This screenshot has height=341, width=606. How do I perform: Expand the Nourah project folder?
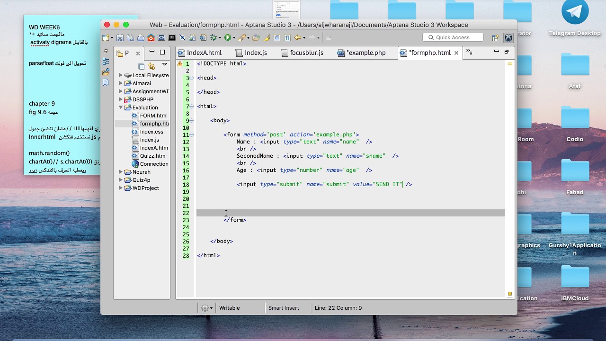(121, 172)
